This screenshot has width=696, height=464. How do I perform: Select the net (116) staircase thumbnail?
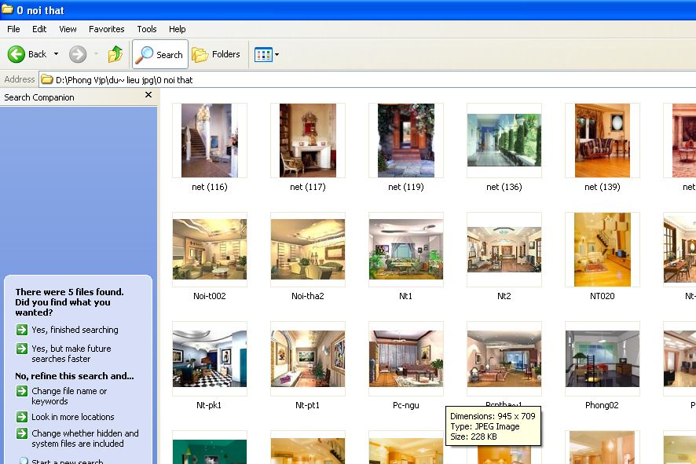210,141
